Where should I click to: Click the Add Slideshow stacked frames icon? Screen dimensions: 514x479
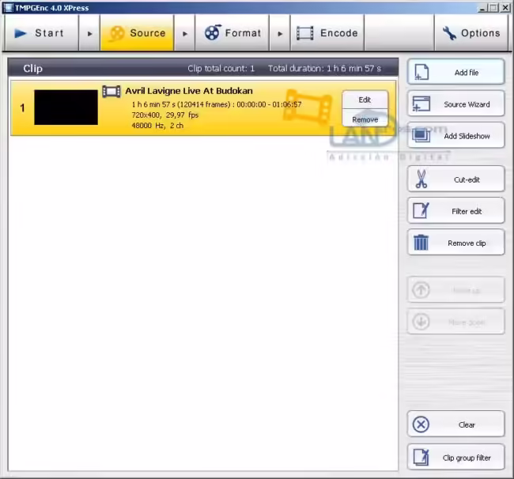(x=421, y=135)
